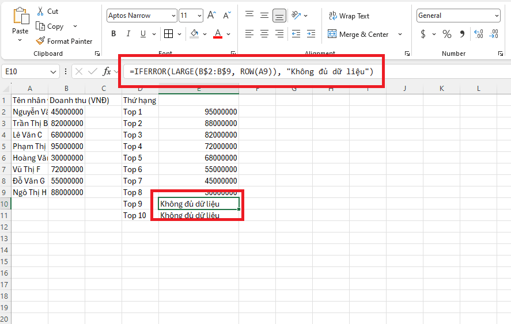The width and height of the screenshot is (511, 324).
Task: Select row 15 header
Action: tap(5, 261)
